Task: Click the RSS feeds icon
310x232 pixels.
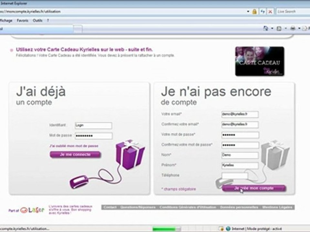Action: (279, 29)
